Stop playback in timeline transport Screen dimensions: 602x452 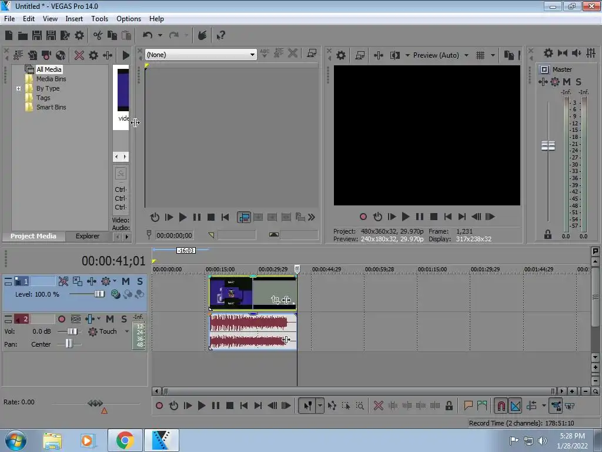coord(230,406)
